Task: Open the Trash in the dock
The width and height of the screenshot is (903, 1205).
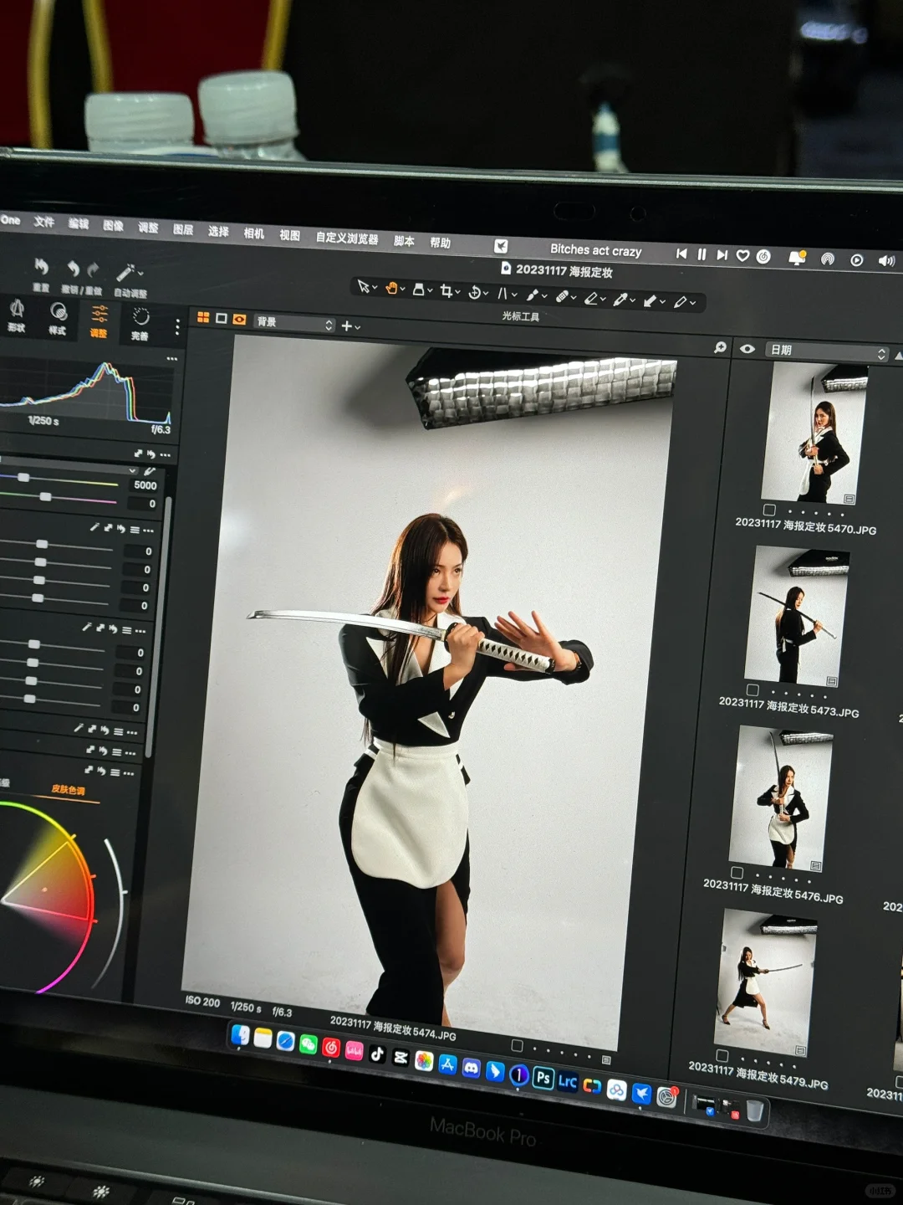Action: tap(754, 1110)
